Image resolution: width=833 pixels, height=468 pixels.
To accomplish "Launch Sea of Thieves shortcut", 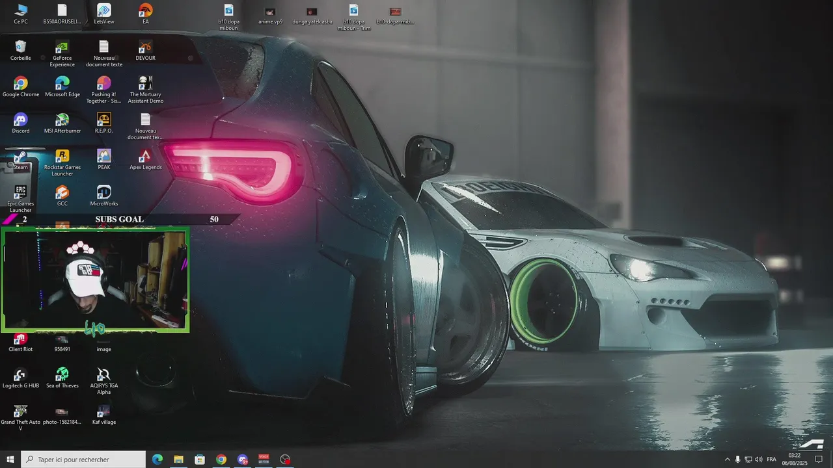I will [62, 378].
